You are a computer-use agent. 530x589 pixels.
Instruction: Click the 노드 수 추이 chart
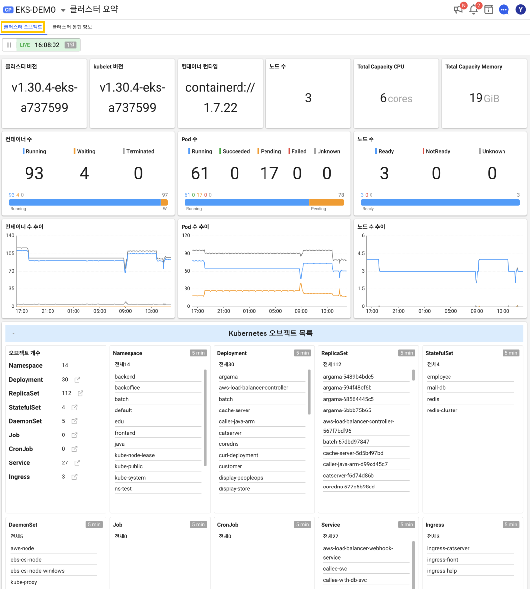pyautogui.click(x=440, y=269)
